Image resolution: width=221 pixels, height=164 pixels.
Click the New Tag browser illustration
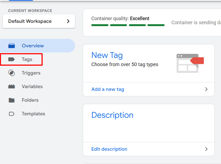click(x=190, y=63)
